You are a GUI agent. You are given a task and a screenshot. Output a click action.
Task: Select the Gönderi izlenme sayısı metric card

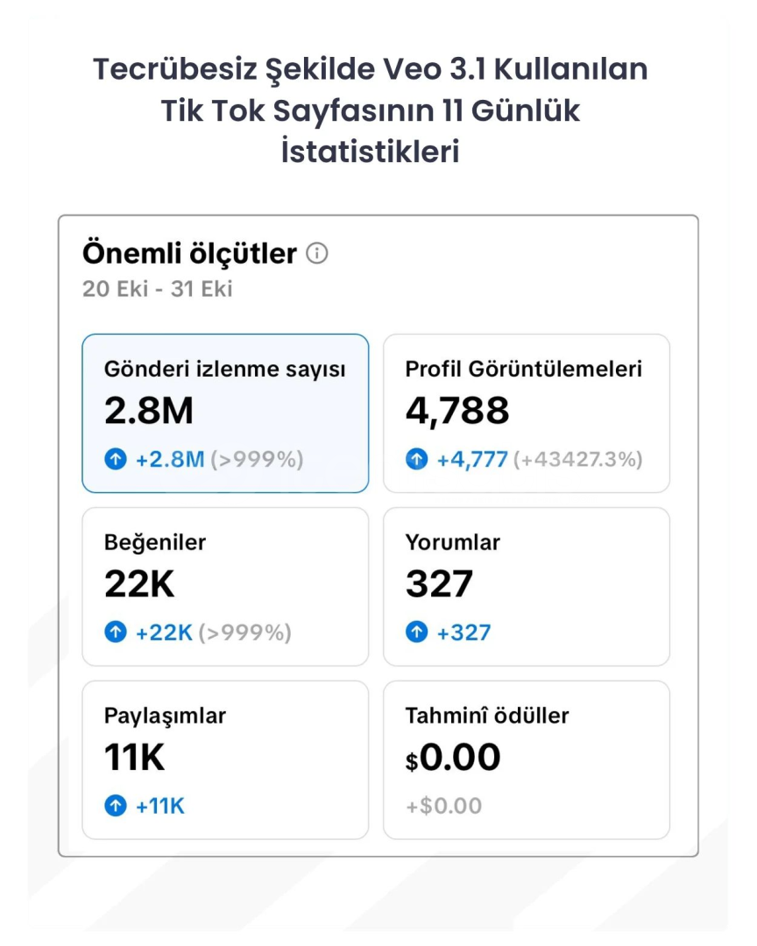[x=225, y=413]
